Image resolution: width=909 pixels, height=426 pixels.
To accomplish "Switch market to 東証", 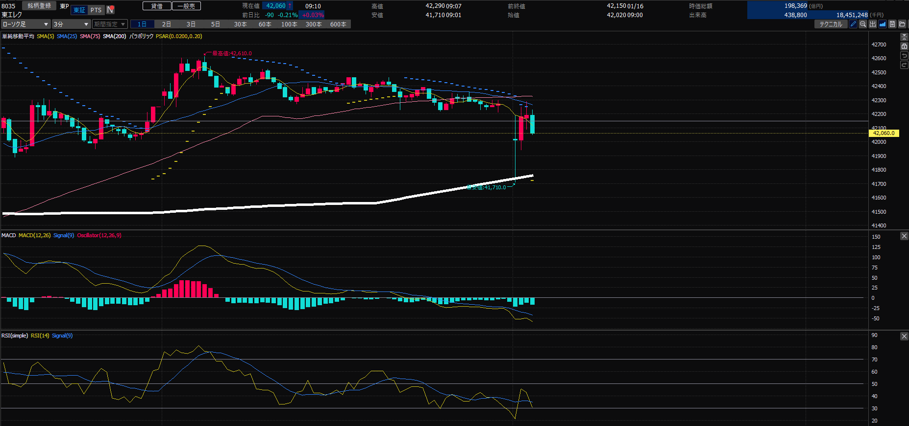I will click(x=79, y=10).
